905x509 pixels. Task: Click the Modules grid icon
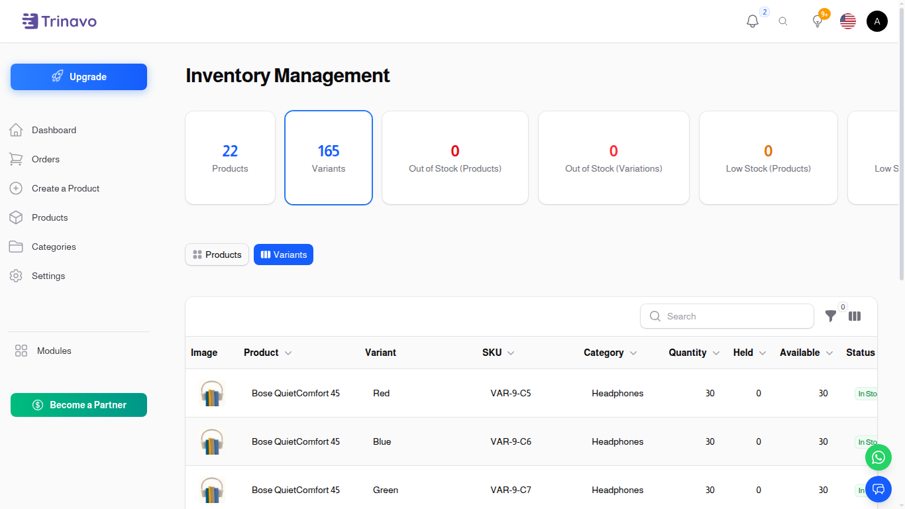pos(21,351)
